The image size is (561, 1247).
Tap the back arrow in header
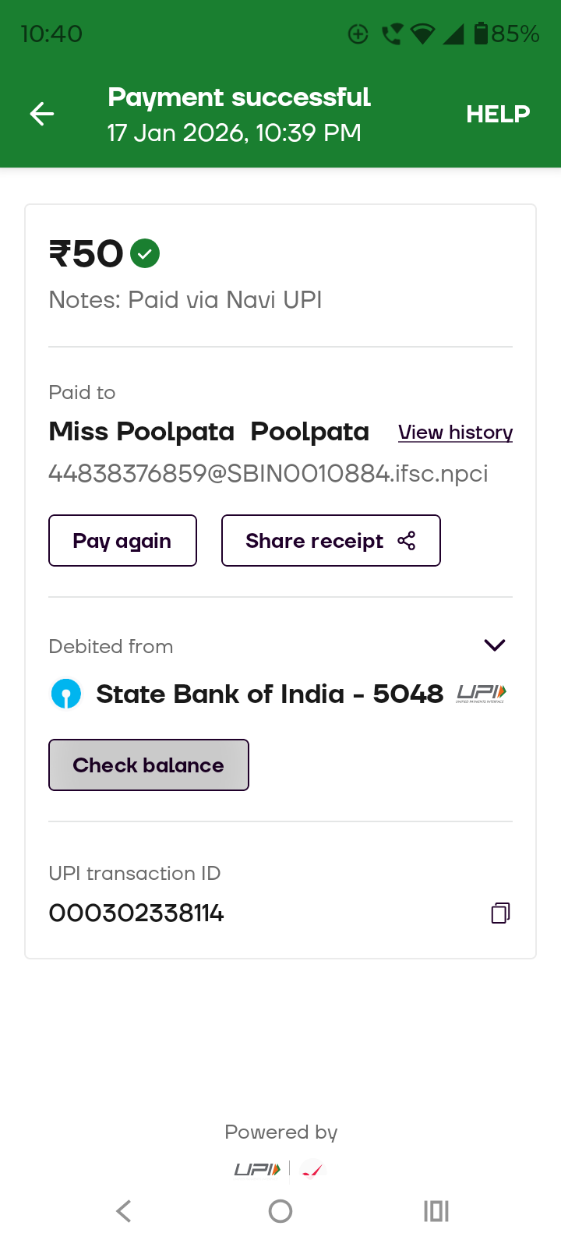click(42, 114)
